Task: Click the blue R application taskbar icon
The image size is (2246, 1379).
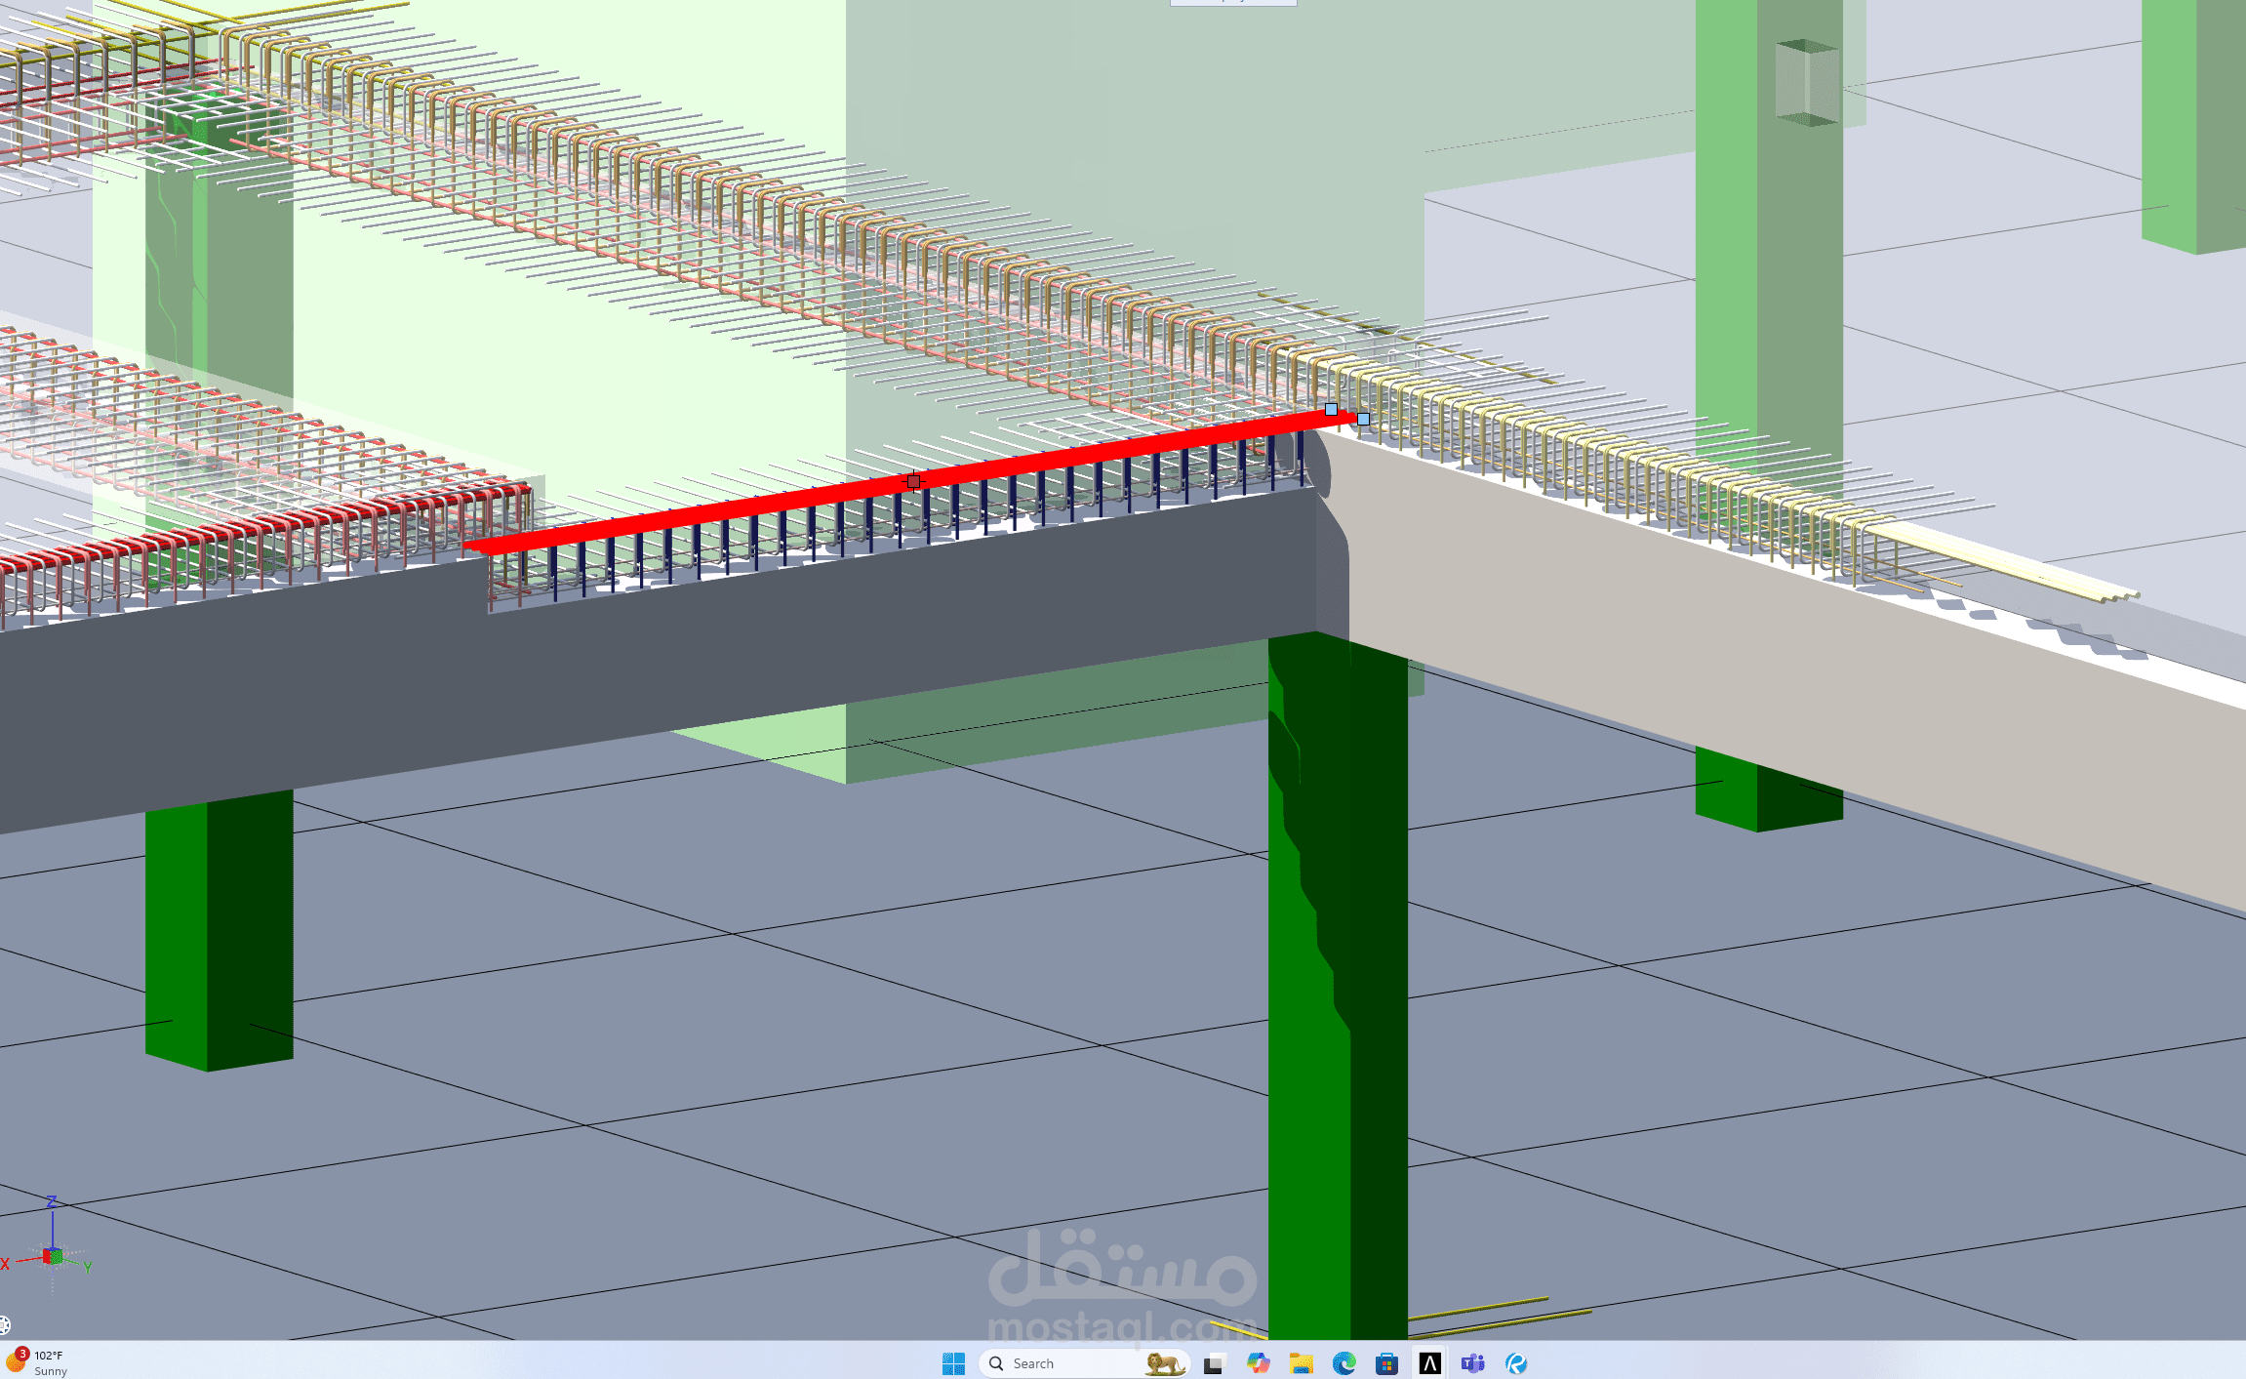Action: (1515, 1363)
